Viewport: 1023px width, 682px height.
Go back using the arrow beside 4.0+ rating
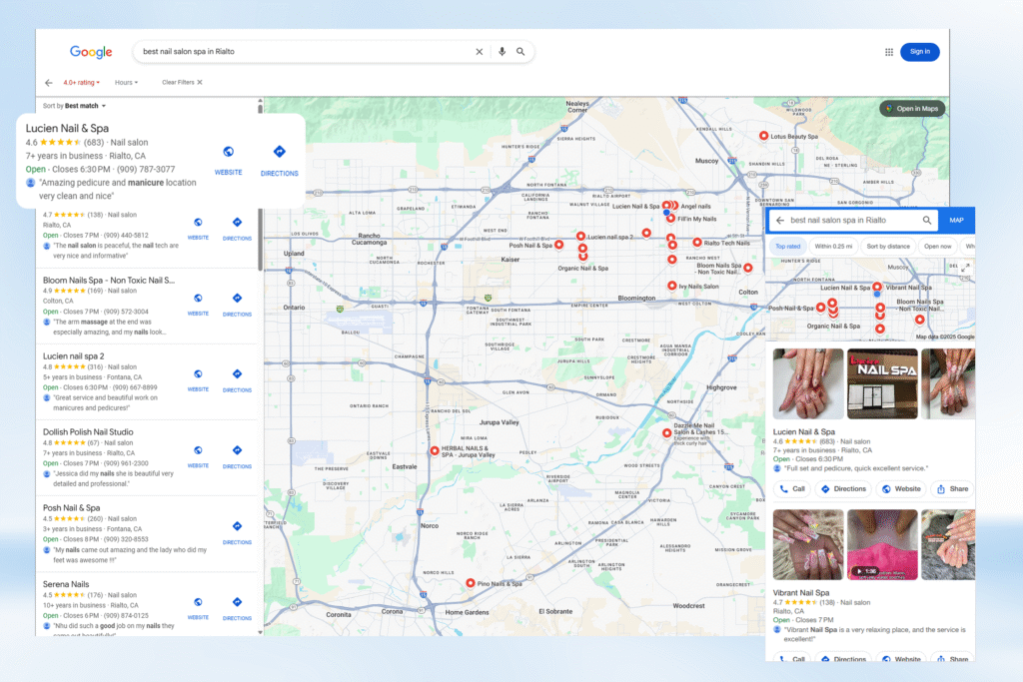pos(49,83)
